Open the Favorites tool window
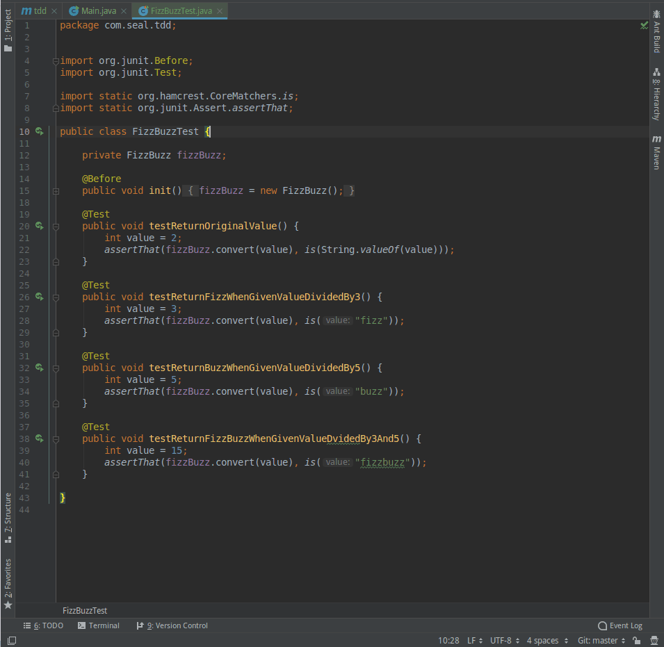The height and width of the screenshot is (647, 664). pos(8,584)
